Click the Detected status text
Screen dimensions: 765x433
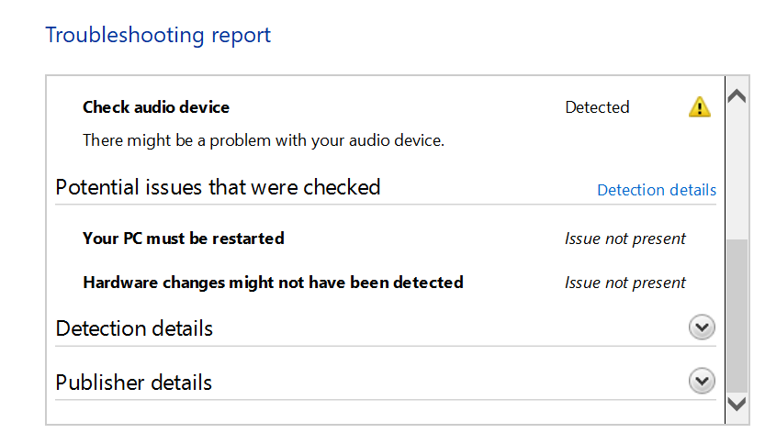tap(597, 107)
